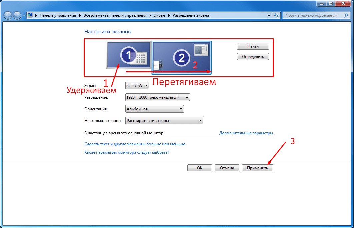Viewport: 354px width, 228px height.
Task: Open 'Несколько экранов' dropdown Расширить эти экраны
Action: tap(164, 121)
